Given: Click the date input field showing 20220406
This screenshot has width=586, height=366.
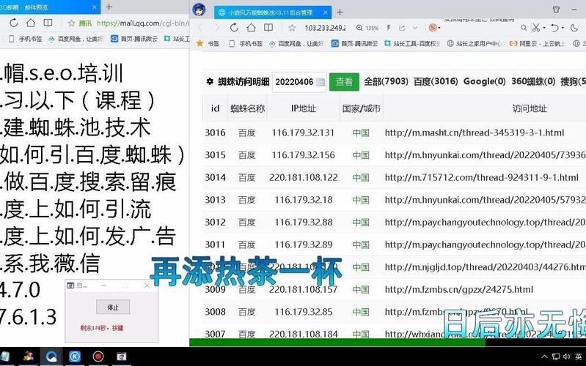Looking at the screenshot, I should [293, 83].
